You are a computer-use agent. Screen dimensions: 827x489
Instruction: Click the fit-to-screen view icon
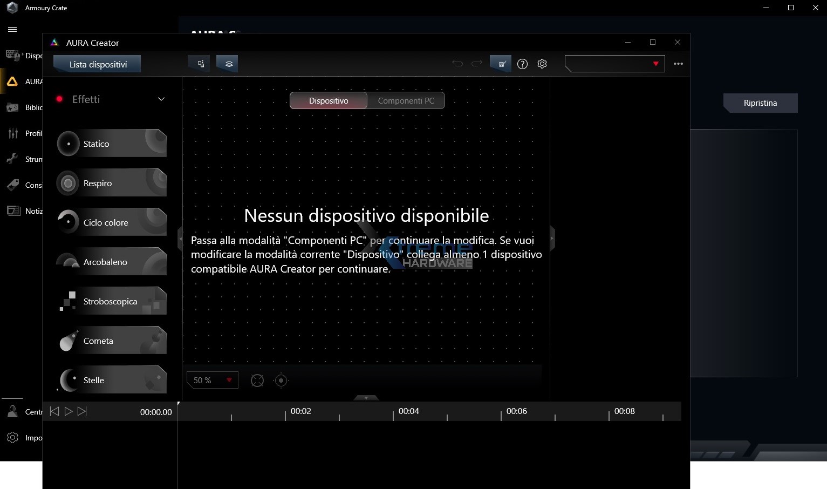tap(257, 381)
